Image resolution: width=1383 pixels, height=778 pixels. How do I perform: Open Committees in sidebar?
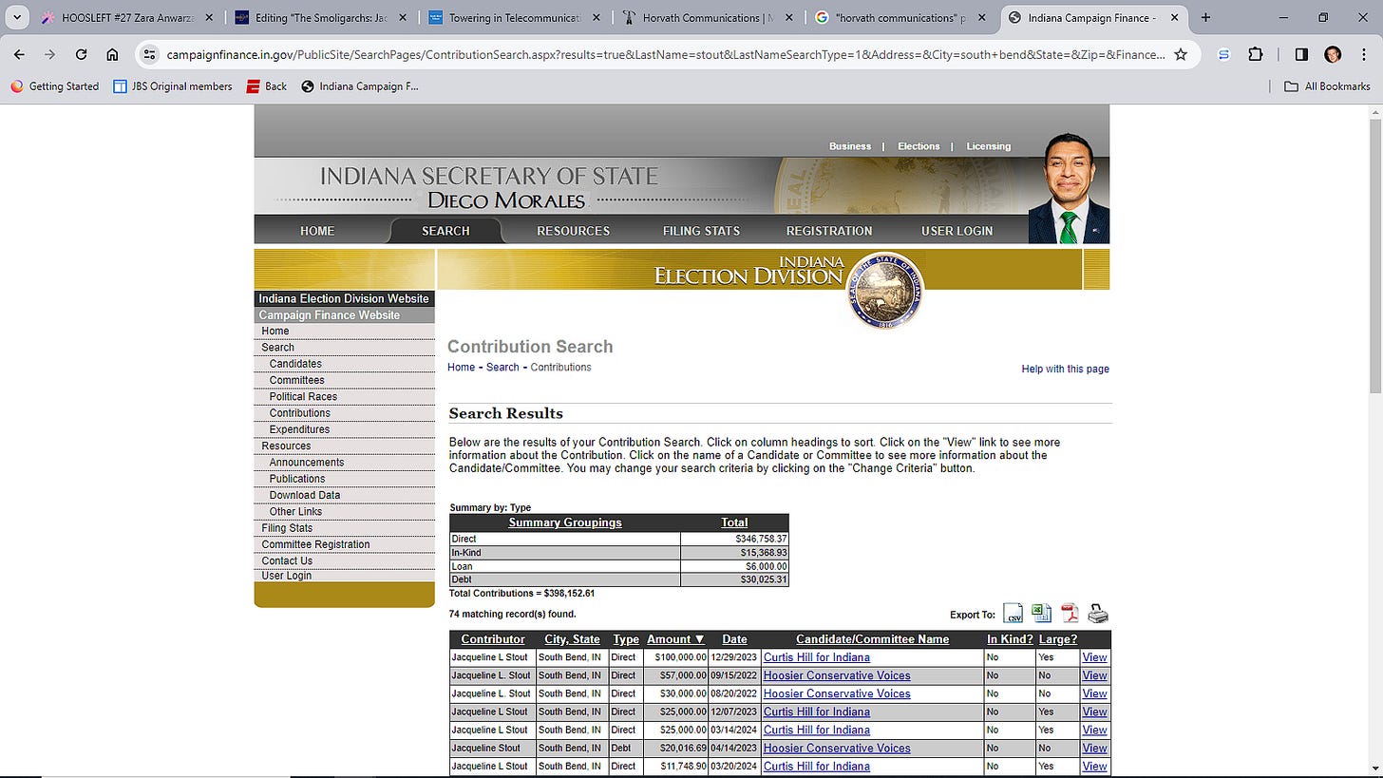pos(296,380)
